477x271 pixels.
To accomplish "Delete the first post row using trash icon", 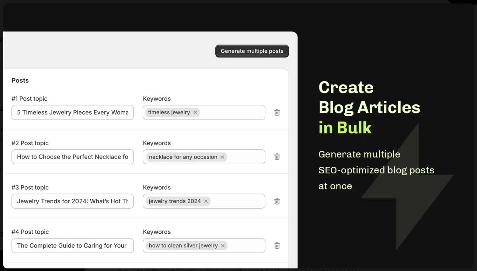I will [x=277, y=112].
